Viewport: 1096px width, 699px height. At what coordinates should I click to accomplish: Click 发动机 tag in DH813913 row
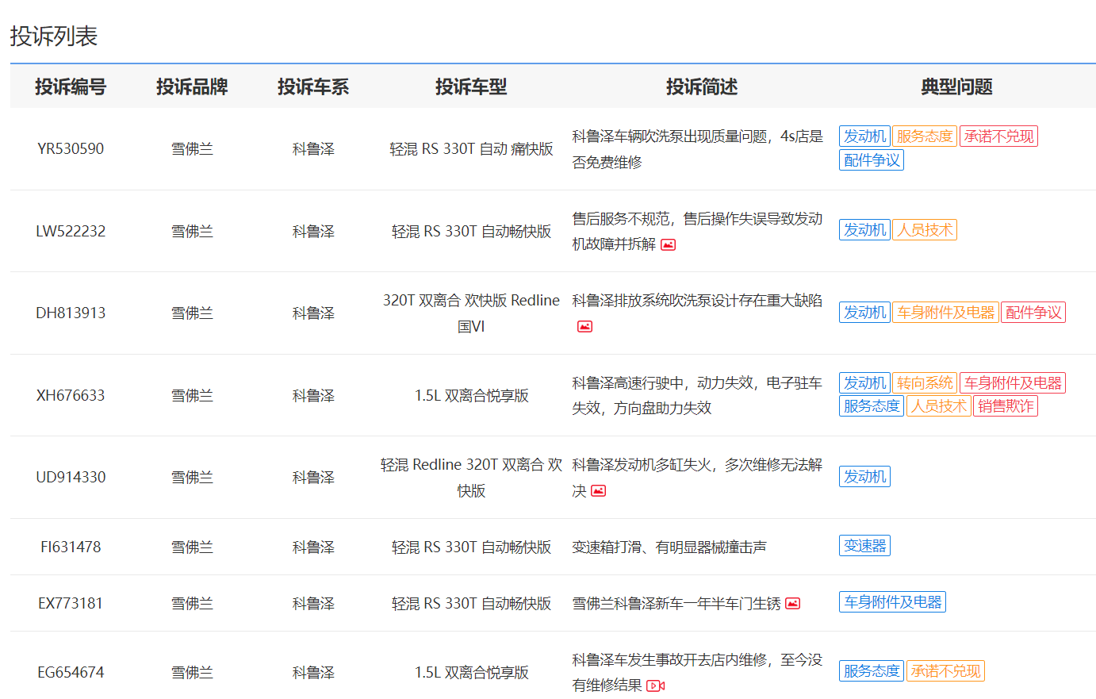tap(864, 313)
